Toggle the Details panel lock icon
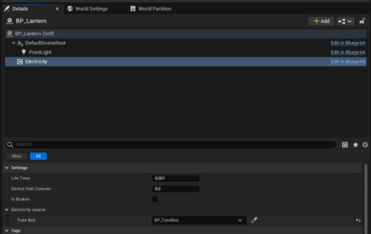This screenshot has width=371, height=234. click(x=362, y=21)
